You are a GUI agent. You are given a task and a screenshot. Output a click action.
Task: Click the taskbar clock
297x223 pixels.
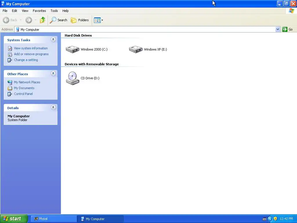coord(286,219)
